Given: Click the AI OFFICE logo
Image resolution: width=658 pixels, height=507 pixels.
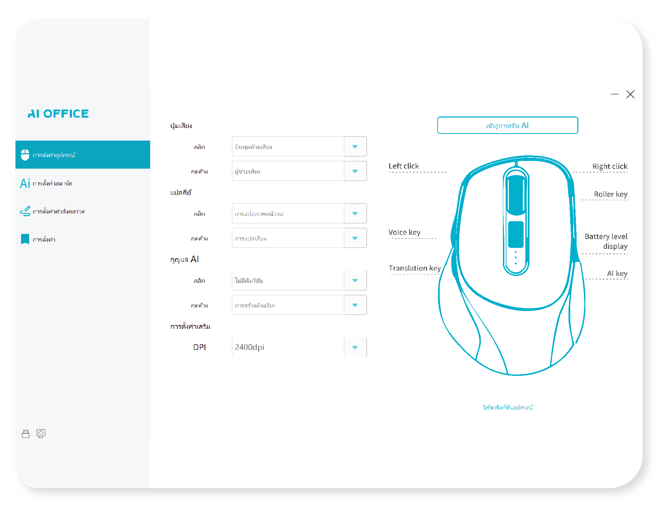Looking at the screenshot, I should click(58, 114).
